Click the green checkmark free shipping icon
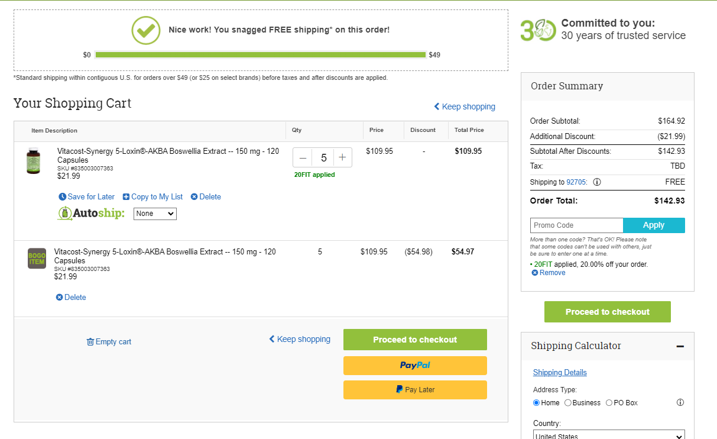 coord(146,30)
